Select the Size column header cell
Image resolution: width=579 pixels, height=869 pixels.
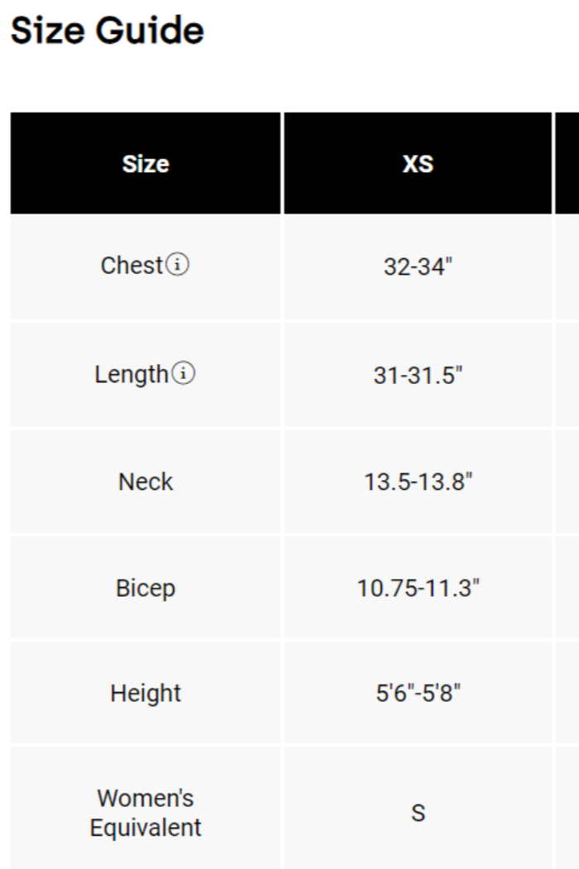(146, 164)
